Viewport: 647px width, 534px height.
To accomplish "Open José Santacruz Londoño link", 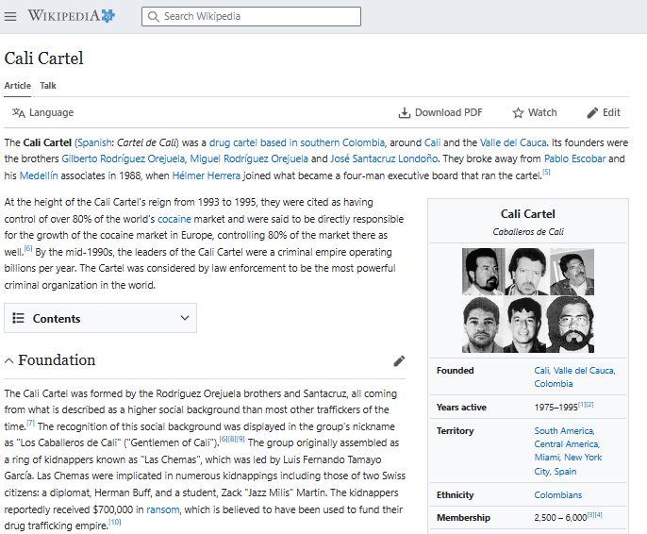I will [x=384, y=159].
